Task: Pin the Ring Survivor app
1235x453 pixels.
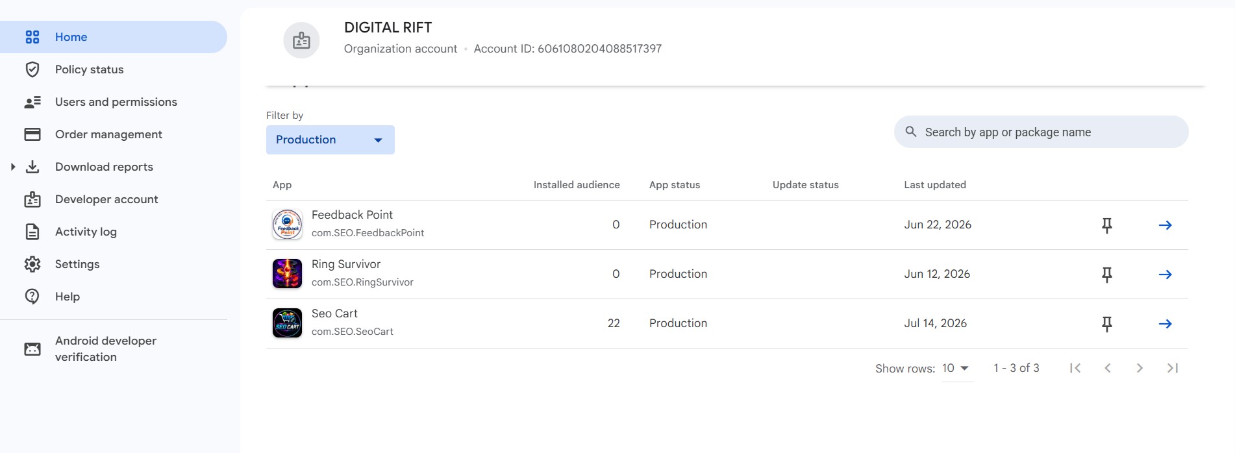Action: (1107, 275)
